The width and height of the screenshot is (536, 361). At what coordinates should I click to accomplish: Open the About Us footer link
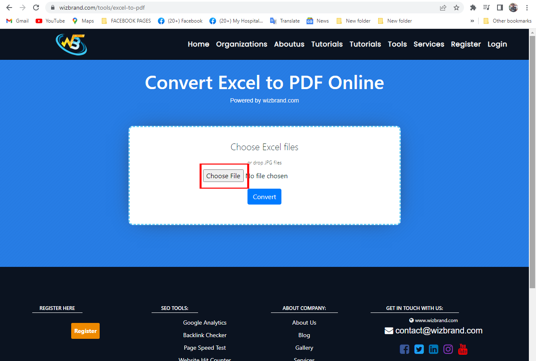point(304,323)
